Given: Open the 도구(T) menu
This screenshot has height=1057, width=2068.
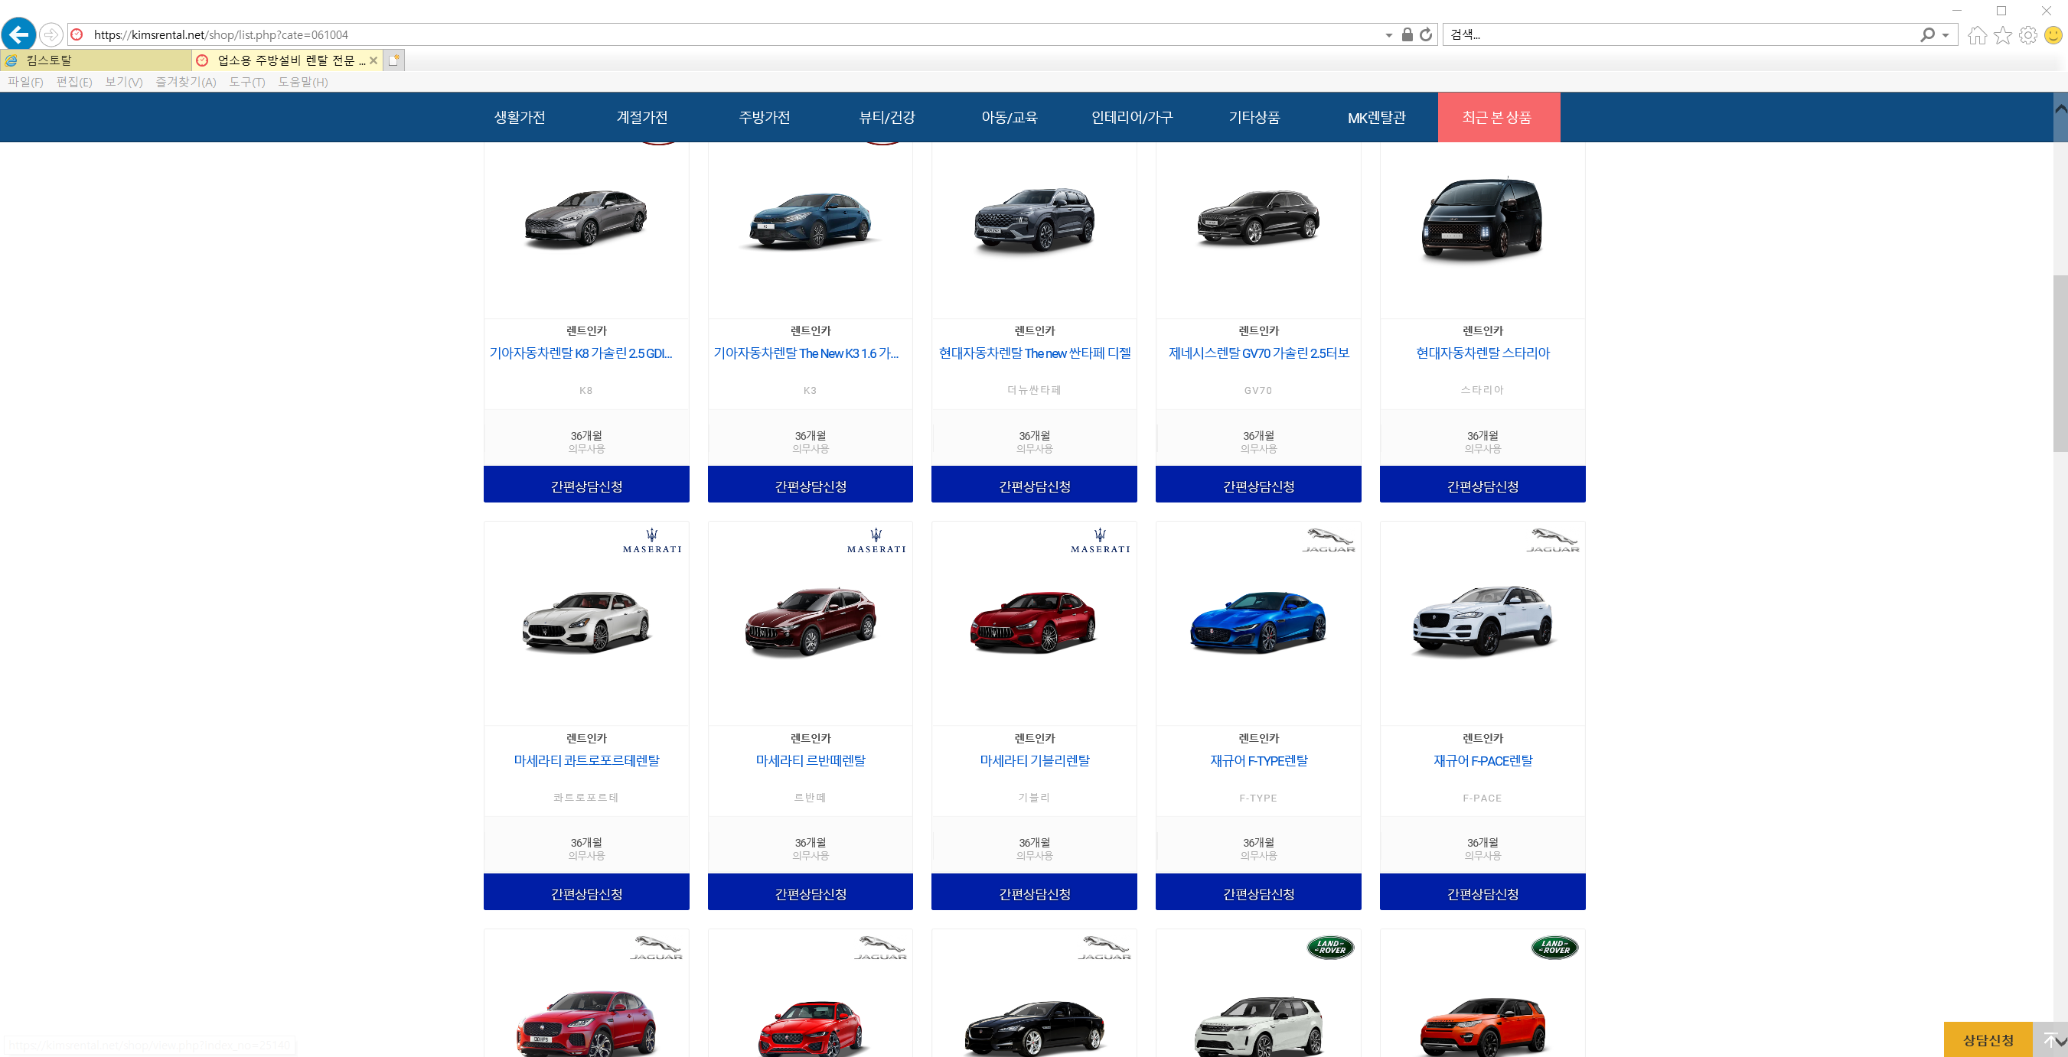Looking at the screenshot, I should click(246, 82).
